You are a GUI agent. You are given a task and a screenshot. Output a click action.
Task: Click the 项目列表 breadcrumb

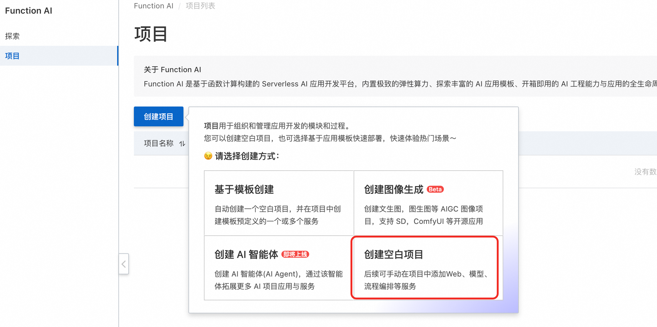(200, 6)
